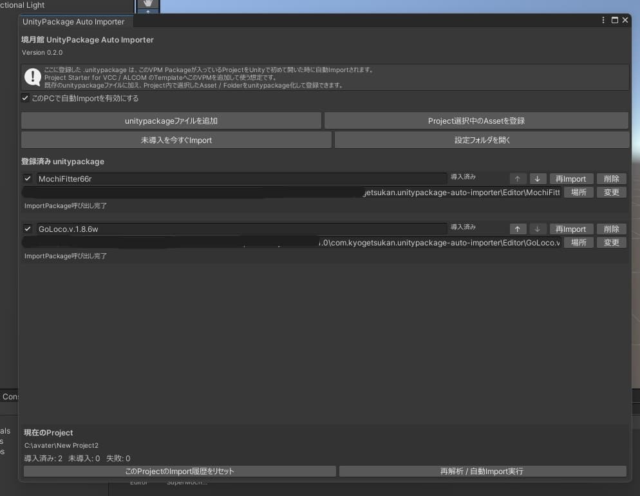Click 再Import for MochiFitter66r

[x=571, y=179]
